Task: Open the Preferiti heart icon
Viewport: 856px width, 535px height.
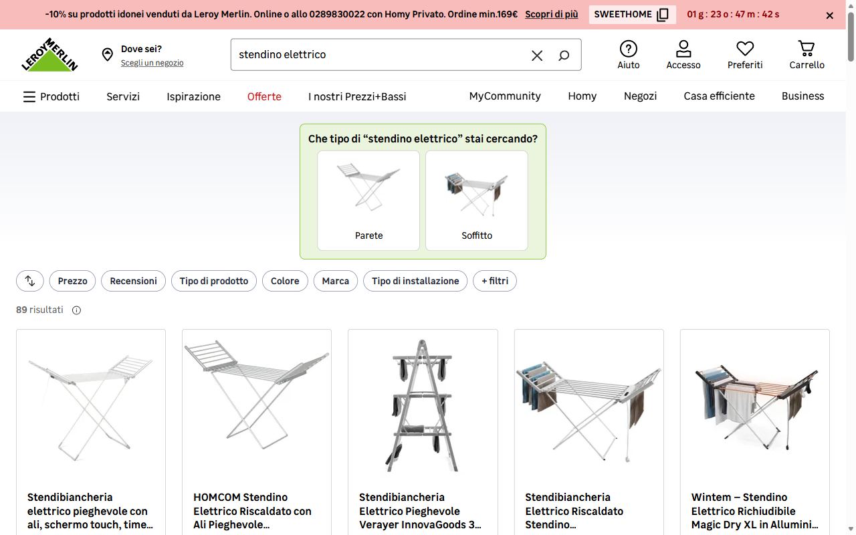Action: [745, 55]
